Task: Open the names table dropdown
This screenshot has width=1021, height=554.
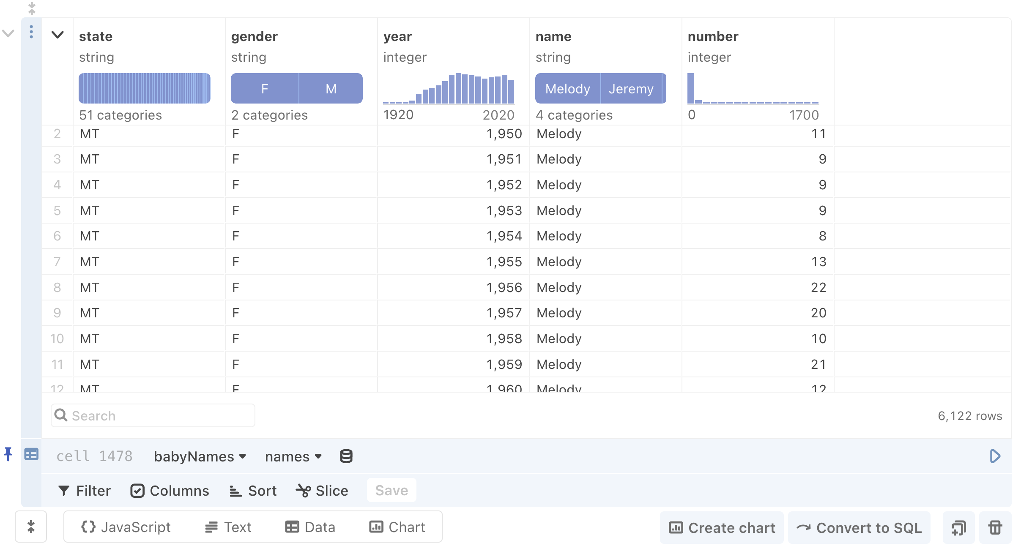Action: pyautogui.click(x=293, y=456)
